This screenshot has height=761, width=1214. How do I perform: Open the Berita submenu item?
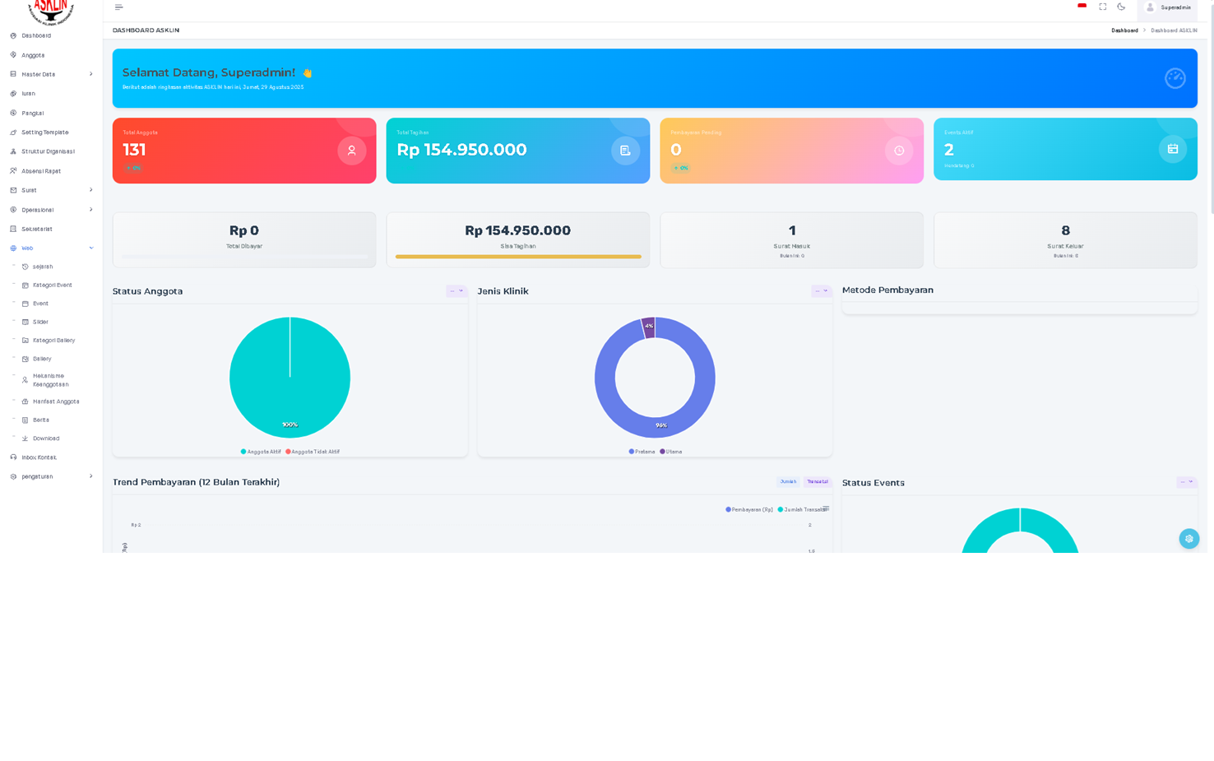pyautogui.click(x=41, y=420)
